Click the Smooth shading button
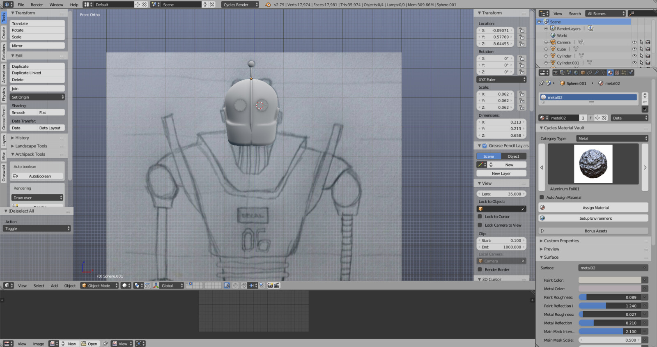The image size is (657, 347). [23, 113]
